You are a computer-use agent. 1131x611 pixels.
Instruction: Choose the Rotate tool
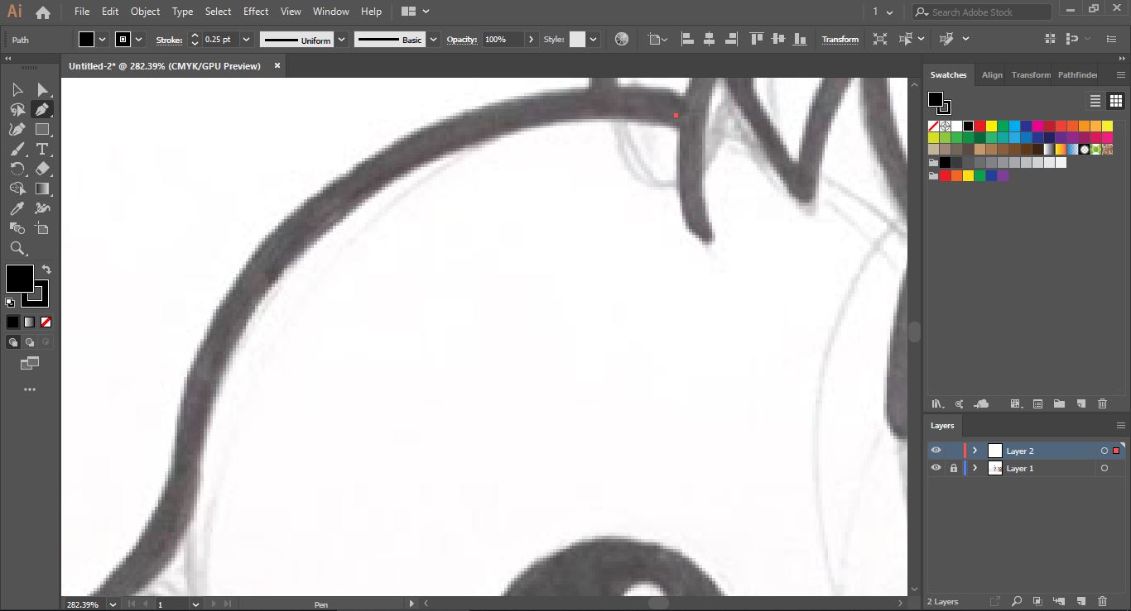point(17,169)
